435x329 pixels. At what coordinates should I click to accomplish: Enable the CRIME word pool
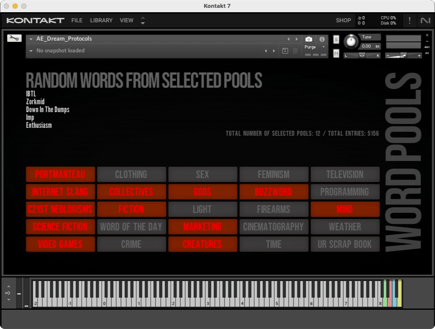click(131, 244)
